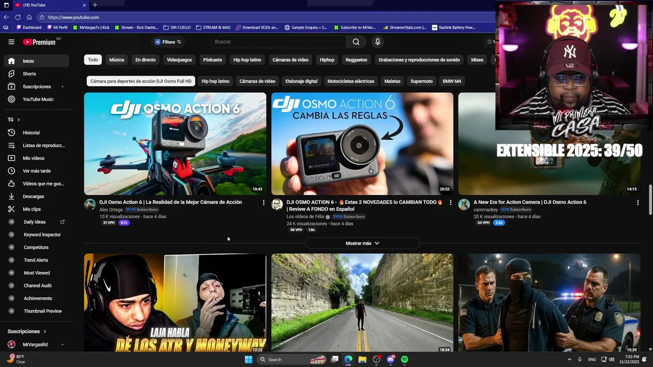
Task: Open Windows Start menu
Action: click(x=248, y=359)
